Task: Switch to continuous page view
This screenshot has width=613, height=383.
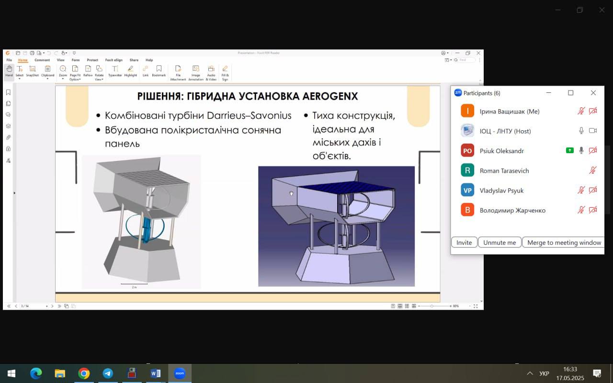Action: (400, 306)
